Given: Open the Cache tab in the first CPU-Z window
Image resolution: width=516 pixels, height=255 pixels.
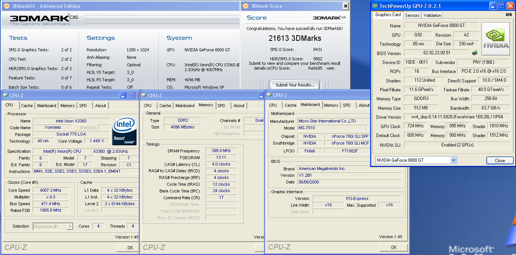Looking at the screenshot, I should click(x=27, y=106).
